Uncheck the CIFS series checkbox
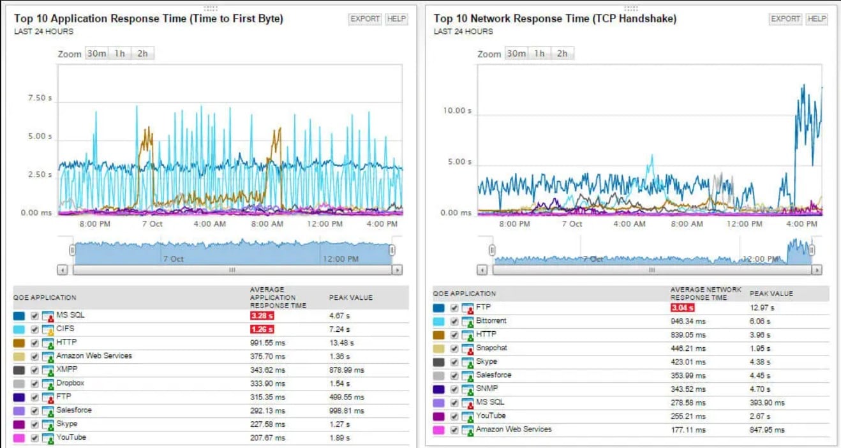Image resolution: width=841 pixels, height=448 pixels. (34, 329)
